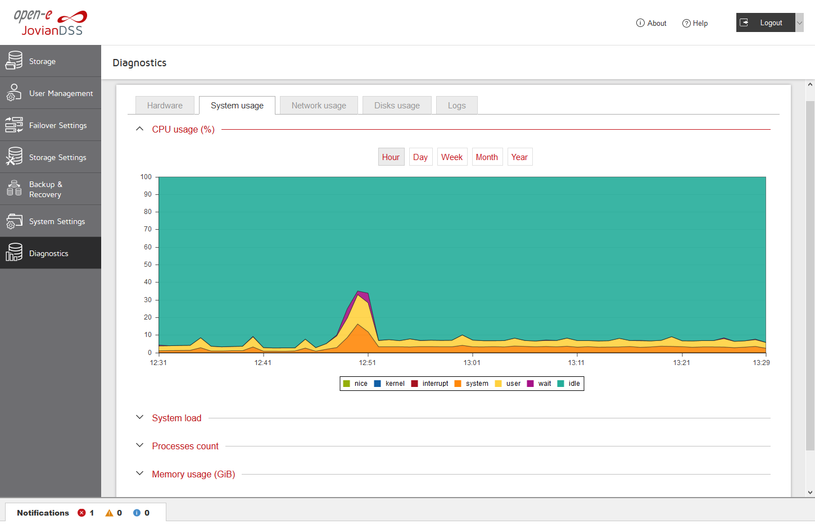
Task: Open the Disks usage tab
Action: click(397, 106)
